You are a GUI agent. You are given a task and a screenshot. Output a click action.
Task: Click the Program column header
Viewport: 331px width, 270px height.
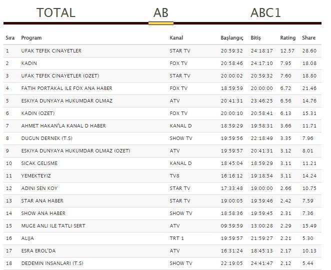[x=31, y=38]
